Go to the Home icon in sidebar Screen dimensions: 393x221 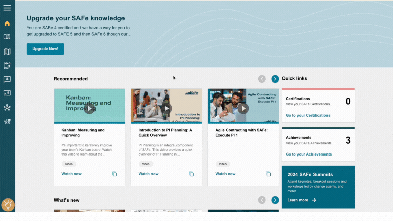point(7,24)
